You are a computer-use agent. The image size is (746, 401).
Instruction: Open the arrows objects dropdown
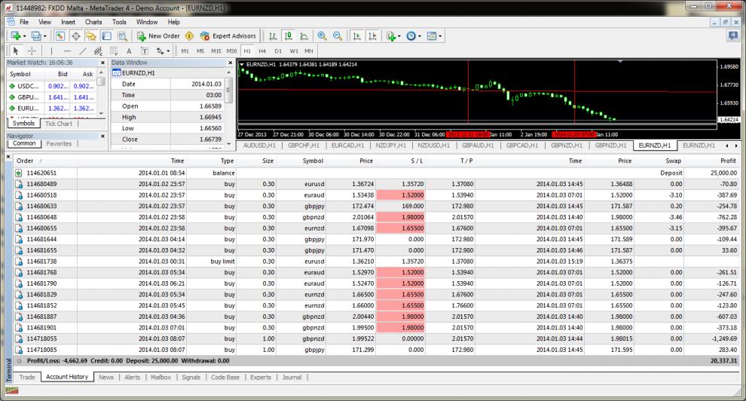[x=162, y=51]
